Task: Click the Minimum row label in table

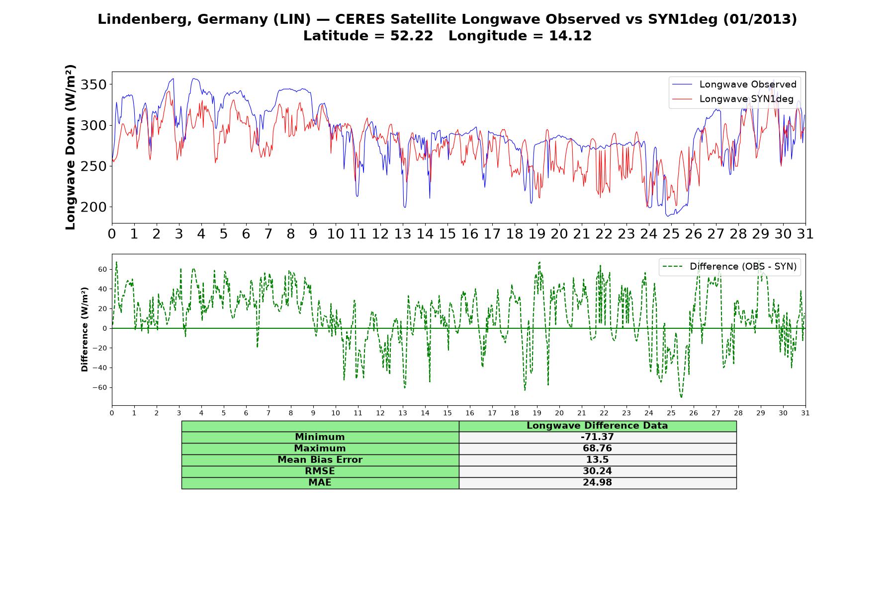Action: pos(320,437)
